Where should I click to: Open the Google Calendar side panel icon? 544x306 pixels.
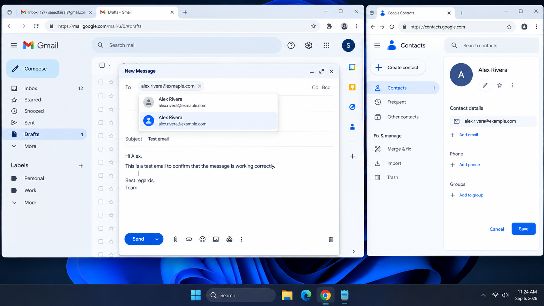352,67
